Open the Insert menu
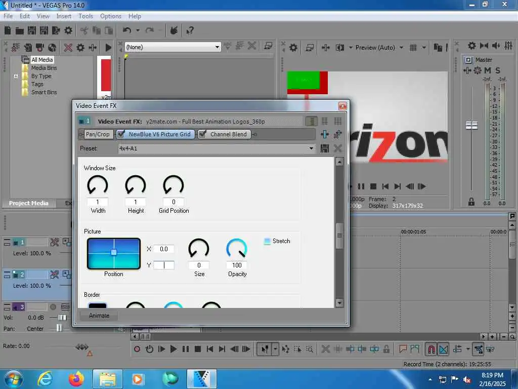Screen dimensions: 518x389 [x=64, y=16]
